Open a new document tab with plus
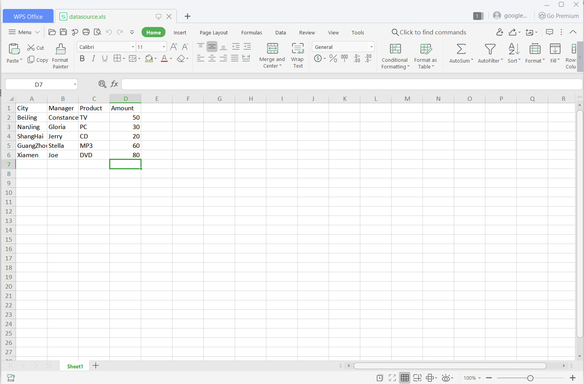Screen dimensions: 584x384 tap(187, 16)
